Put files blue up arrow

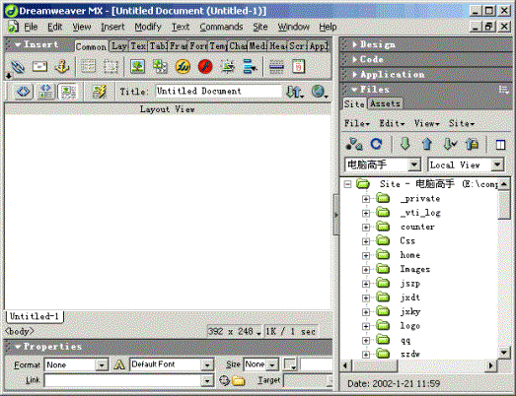click(x=427, y=144)
